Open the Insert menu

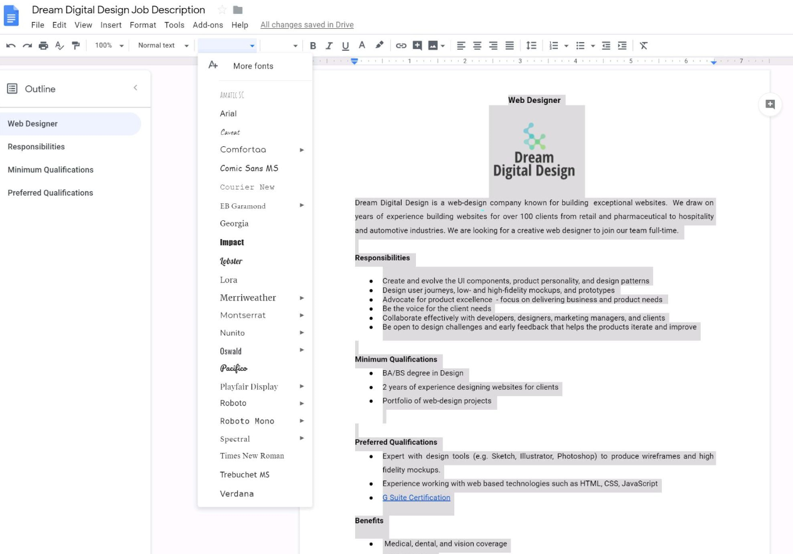tap(111, 25)
